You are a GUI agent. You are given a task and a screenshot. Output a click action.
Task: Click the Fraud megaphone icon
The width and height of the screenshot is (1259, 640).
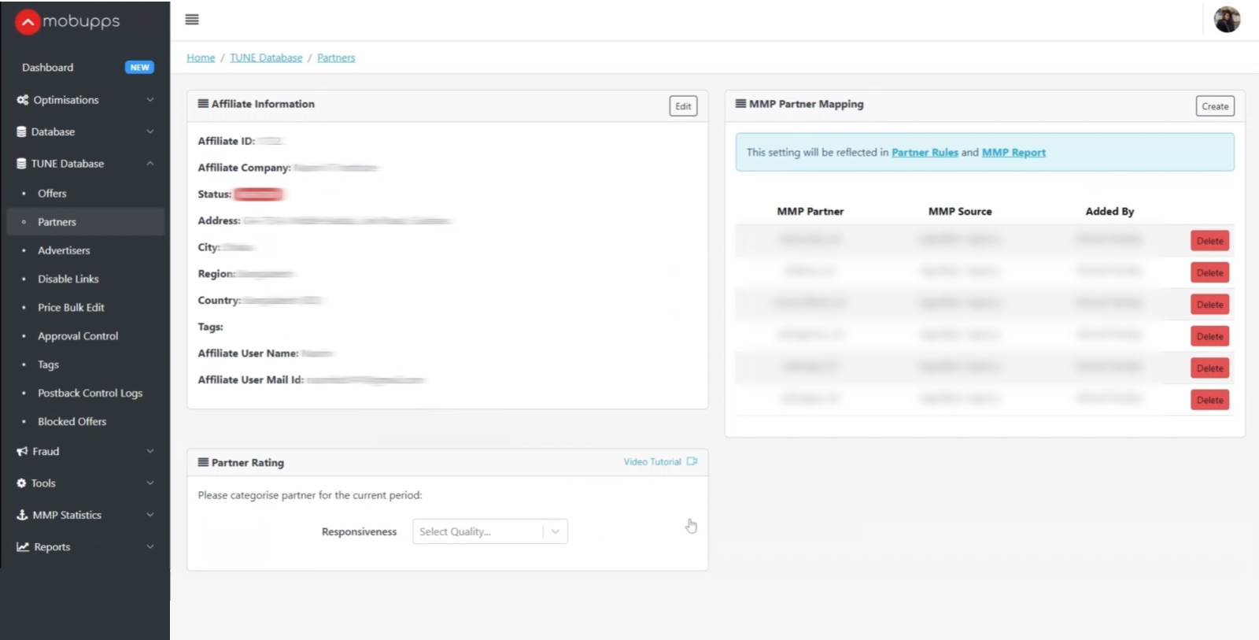tap(22, 451)
